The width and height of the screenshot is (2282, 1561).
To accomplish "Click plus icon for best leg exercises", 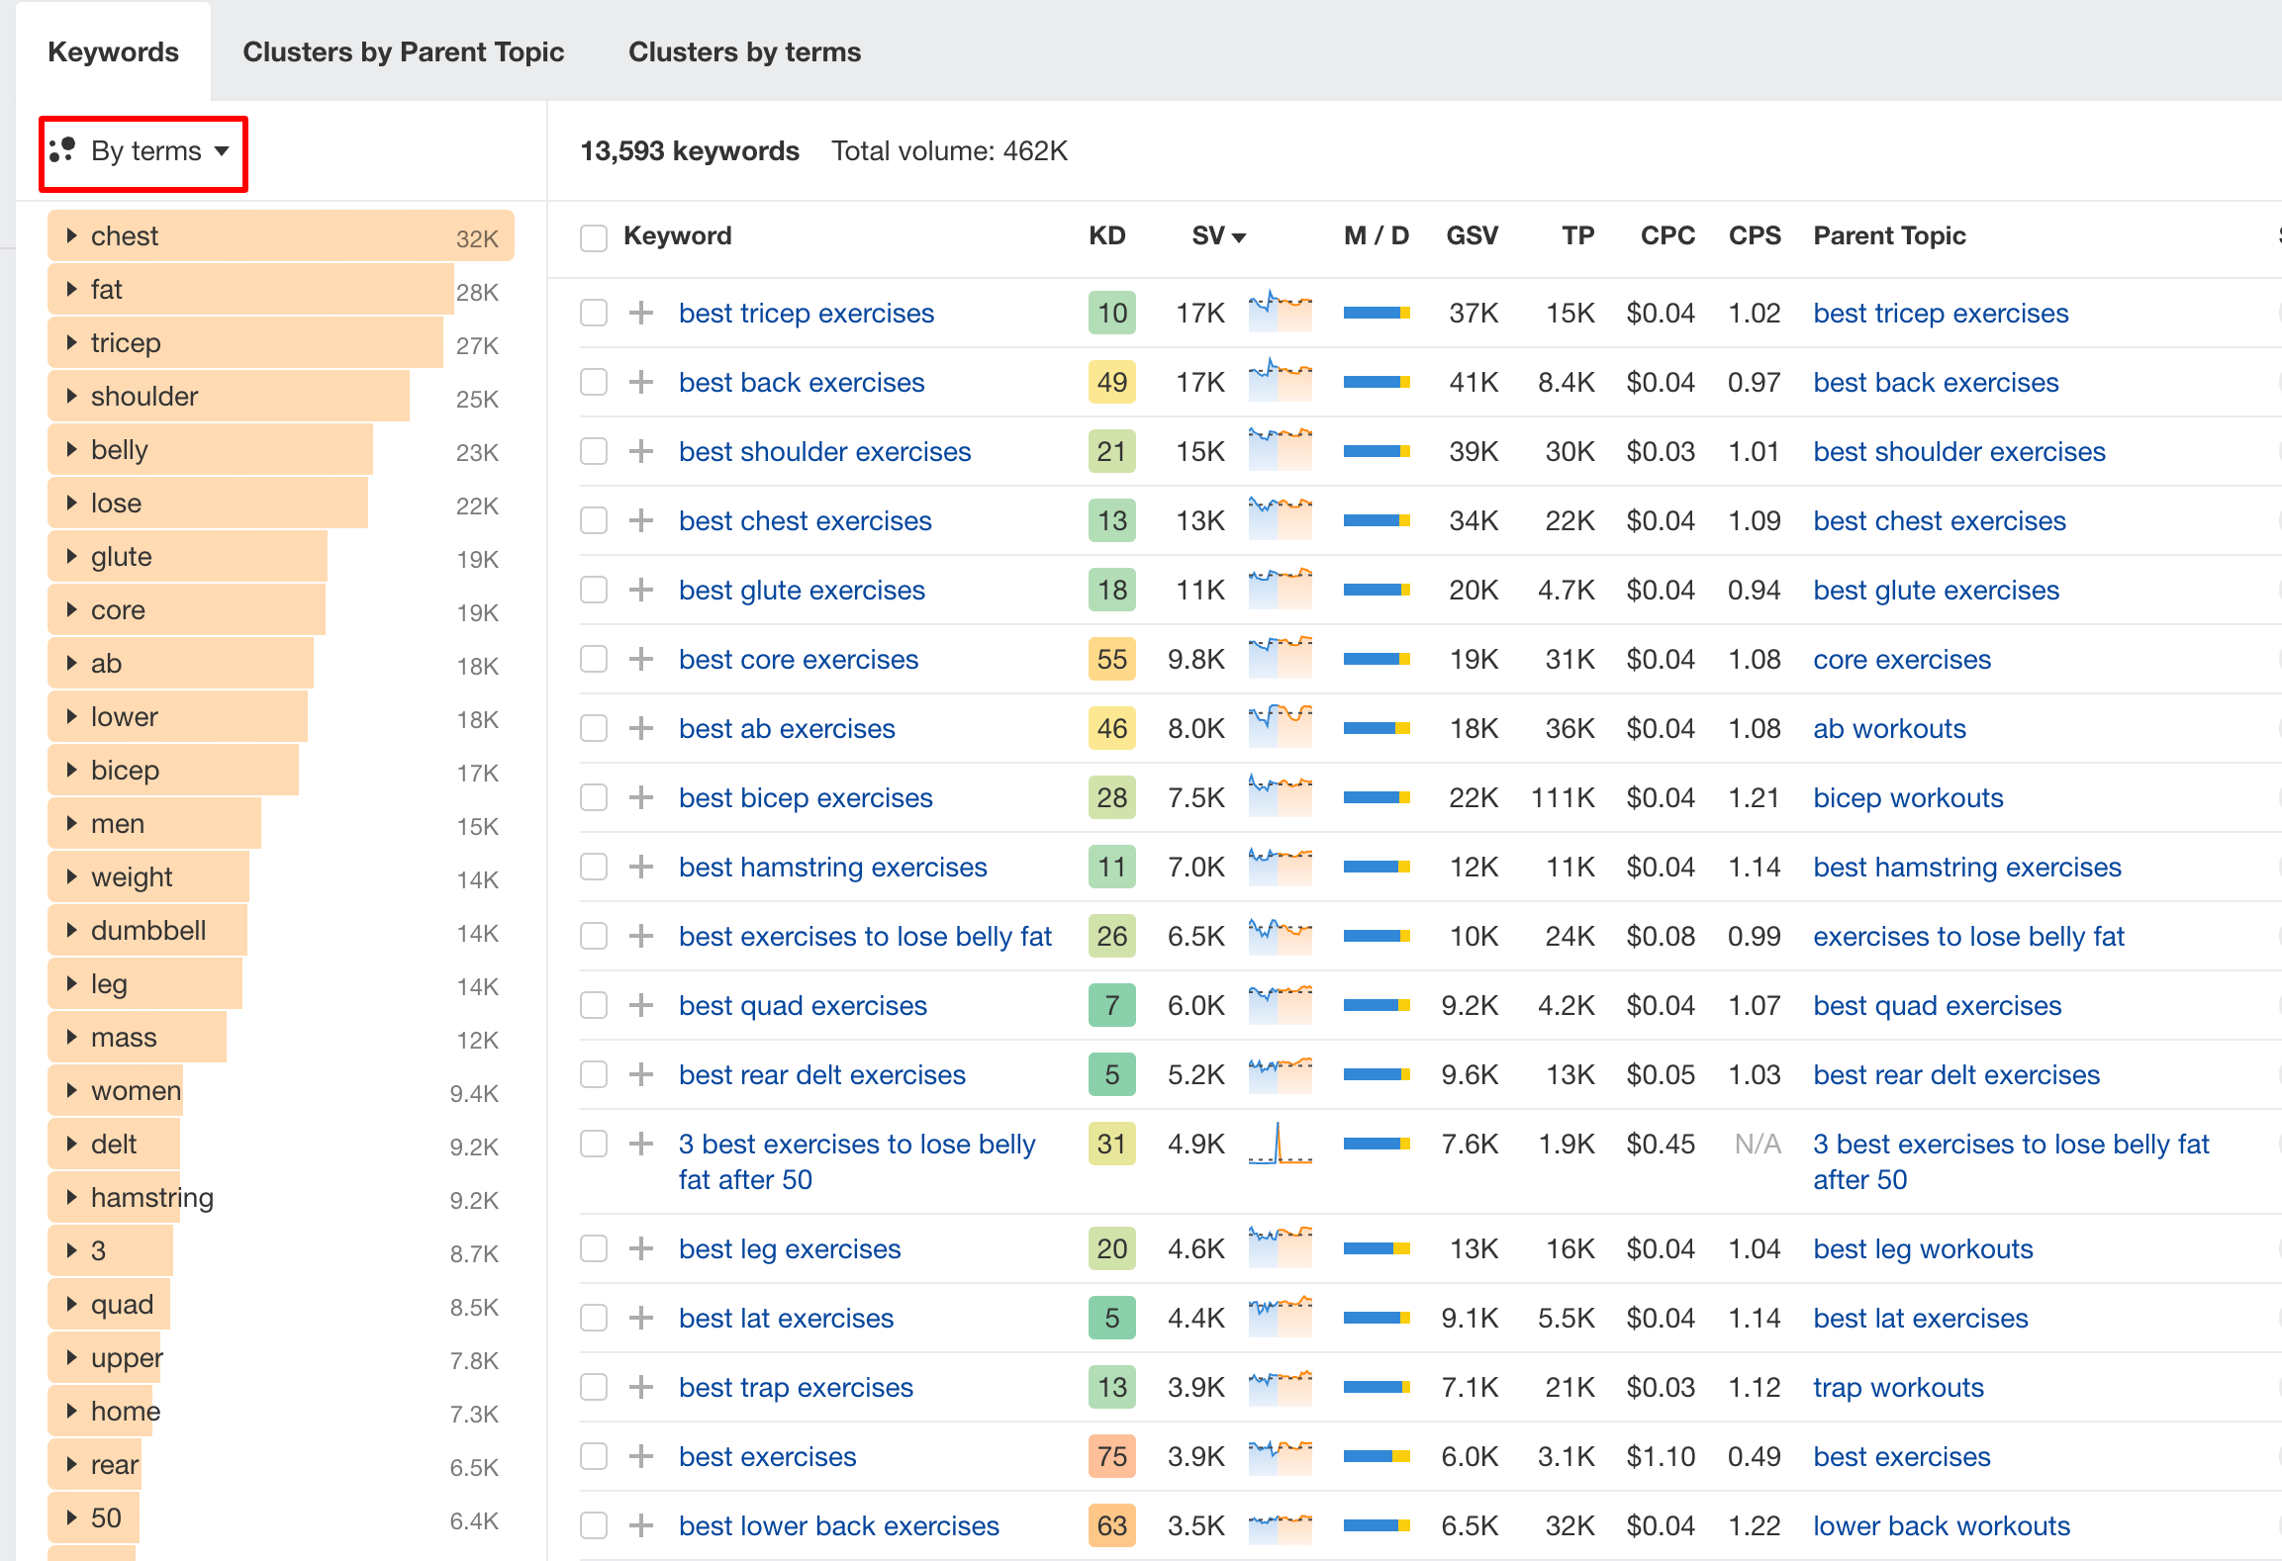I will [x=641, y=1249].
